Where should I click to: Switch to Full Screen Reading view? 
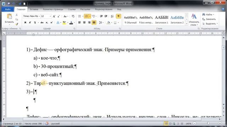[170, 123]
